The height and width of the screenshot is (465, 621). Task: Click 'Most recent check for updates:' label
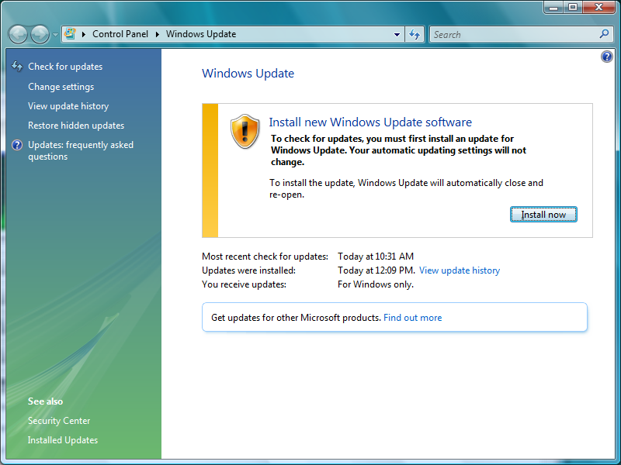265,257
